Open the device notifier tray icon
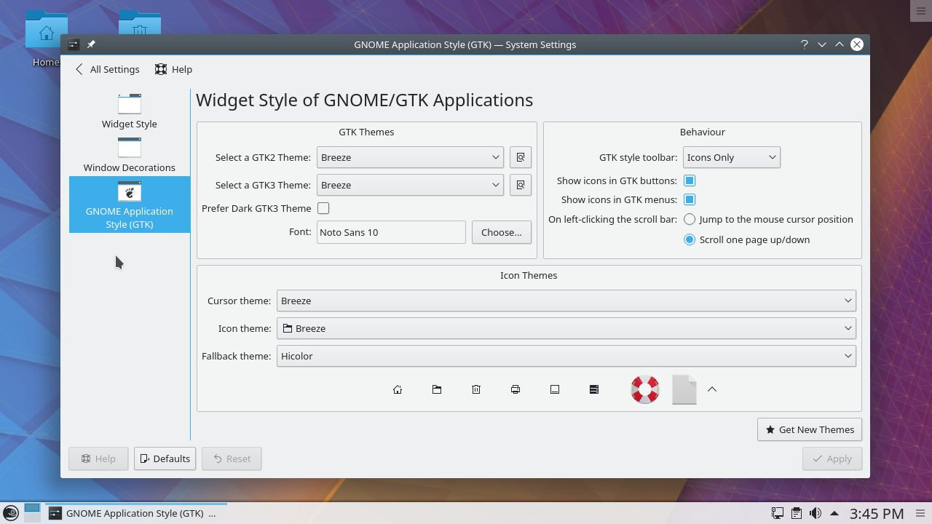Viewport: 932px width, 524px height. 778,513
